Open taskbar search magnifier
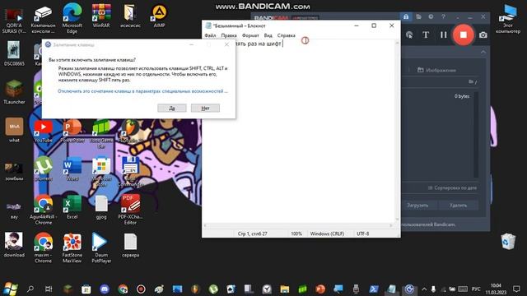 point(30,289)
